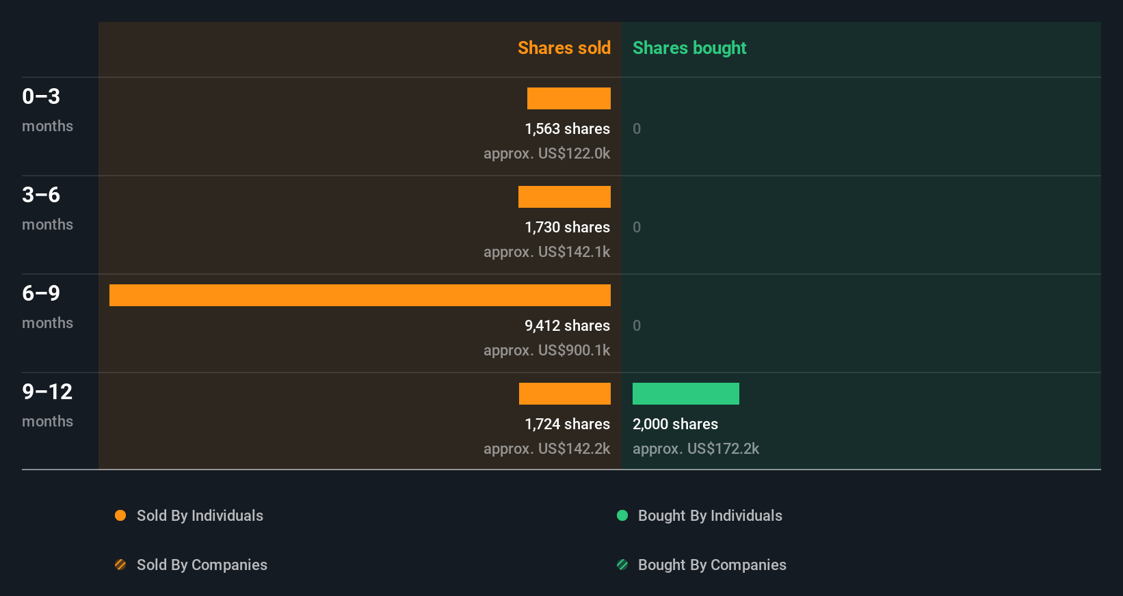Viewport: 1123px width, 596px height.
Task: Click the Bought By Companies striped icon
Action: click(622, 565)
